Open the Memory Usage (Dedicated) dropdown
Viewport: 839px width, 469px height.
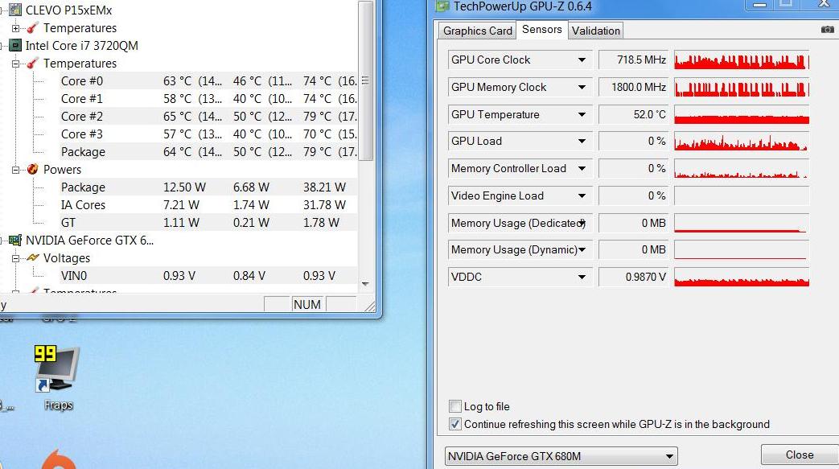582,223
